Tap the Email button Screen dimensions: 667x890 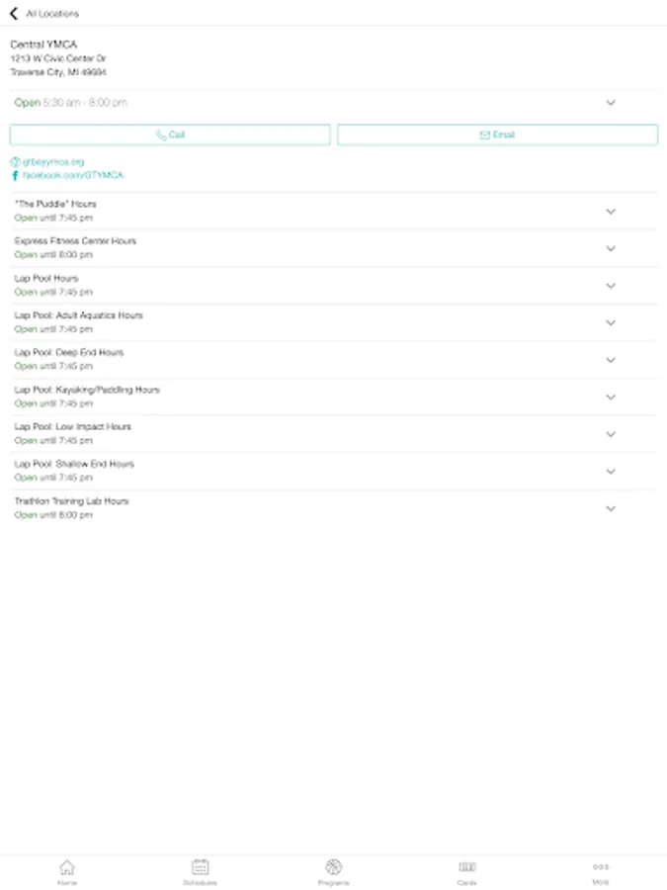pos(497,135)
